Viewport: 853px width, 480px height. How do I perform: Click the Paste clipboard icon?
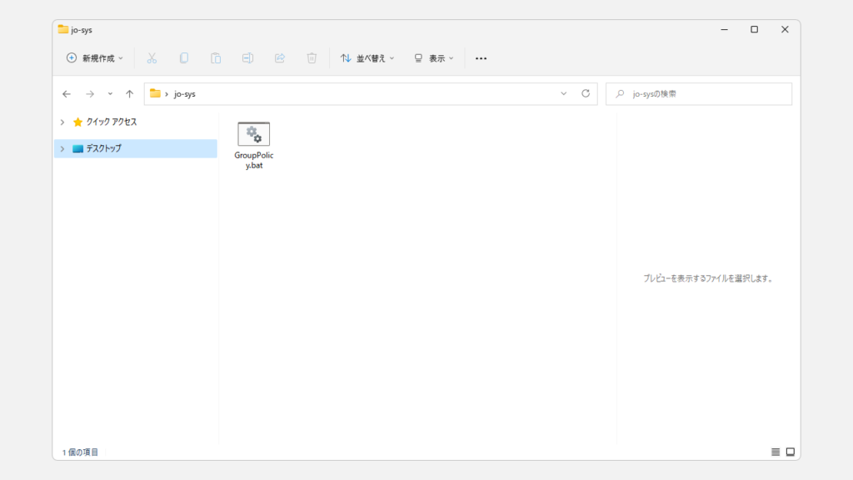pyautogui.click(x=216, y=58)
